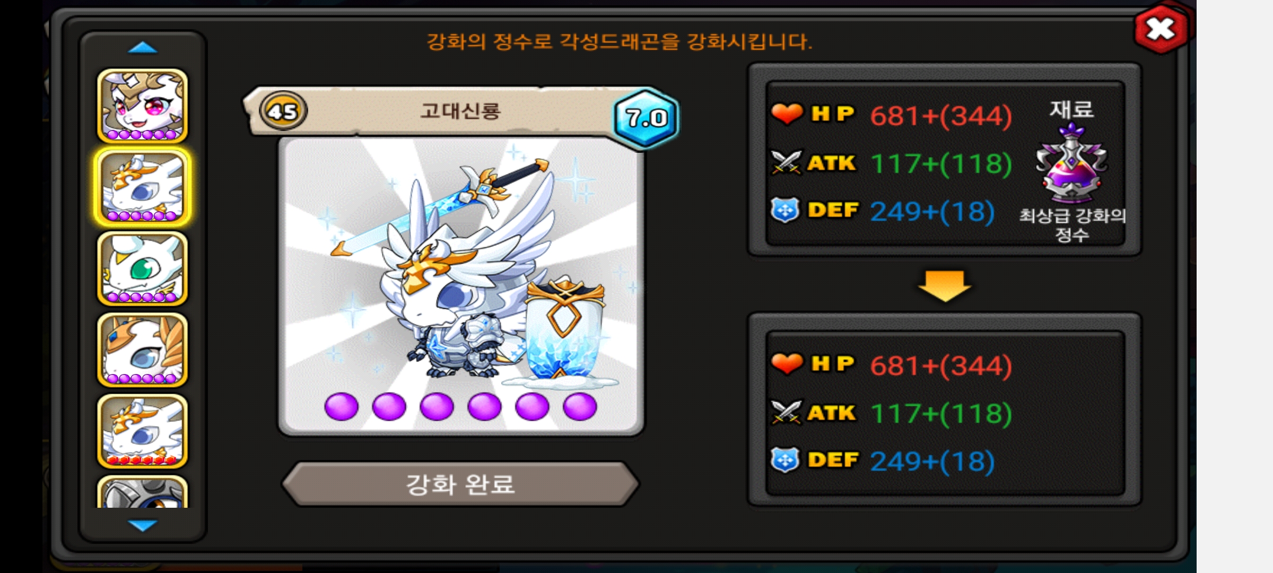The height and width of the screenshot is (573, 1273).
Task: Close the enhancement dialog with red X
Action: click(x=1161, y=29)
